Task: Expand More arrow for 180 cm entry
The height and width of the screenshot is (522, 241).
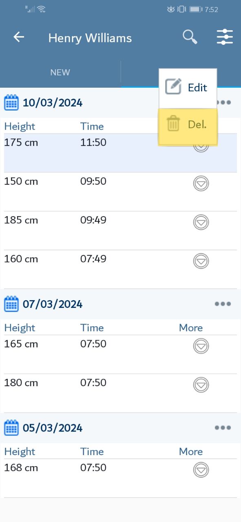Action: [201, 385]
